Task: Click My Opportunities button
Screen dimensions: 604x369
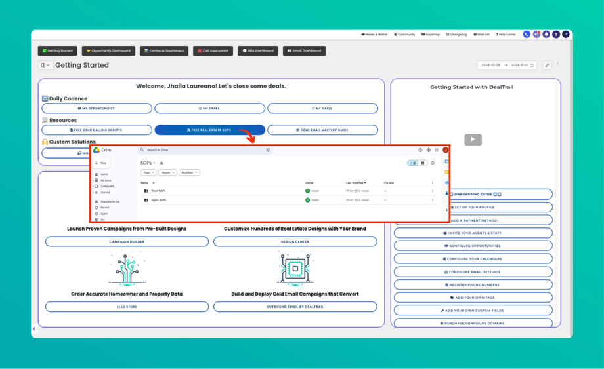Action: point(97,108)
